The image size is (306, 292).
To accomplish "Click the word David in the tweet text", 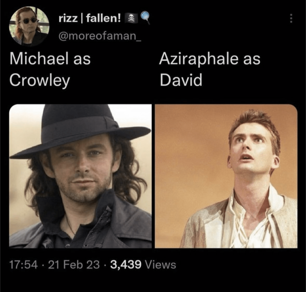I will 181,81.
